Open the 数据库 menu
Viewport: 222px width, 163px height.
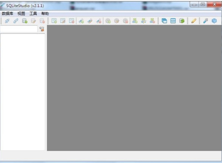tap(7, 13)
